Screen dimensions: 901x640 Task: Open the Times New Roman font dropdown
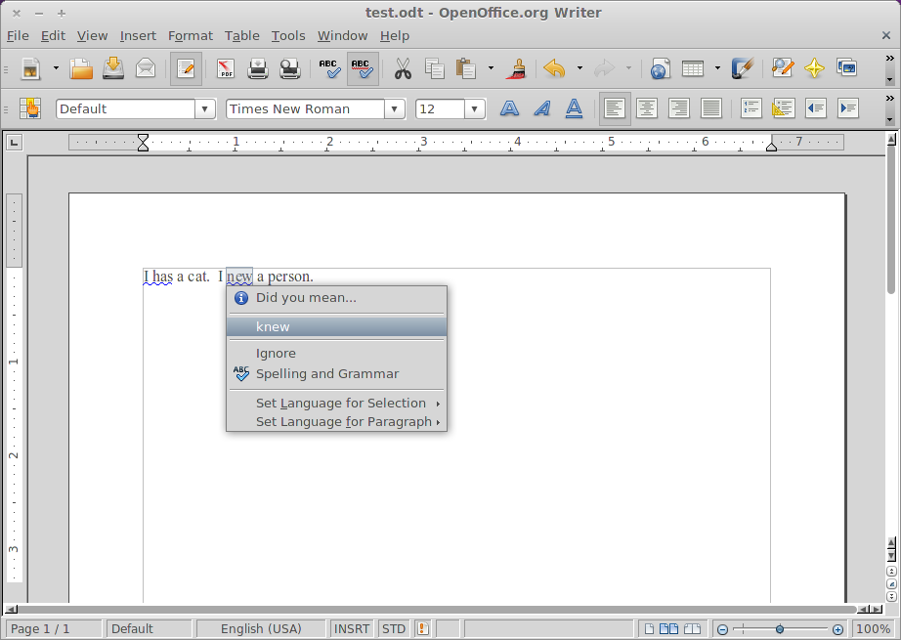click(395, 109)
